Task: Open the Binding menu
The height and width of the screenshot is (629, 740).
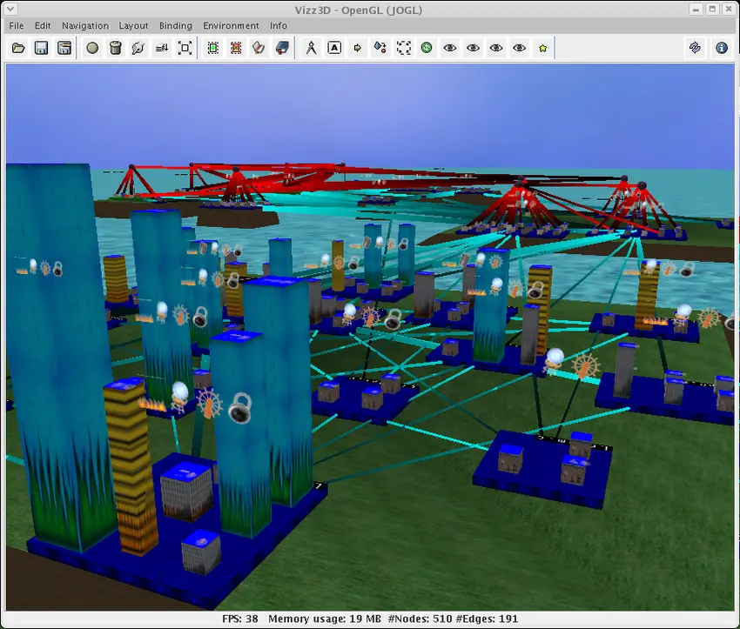Action: coord(175,25)
